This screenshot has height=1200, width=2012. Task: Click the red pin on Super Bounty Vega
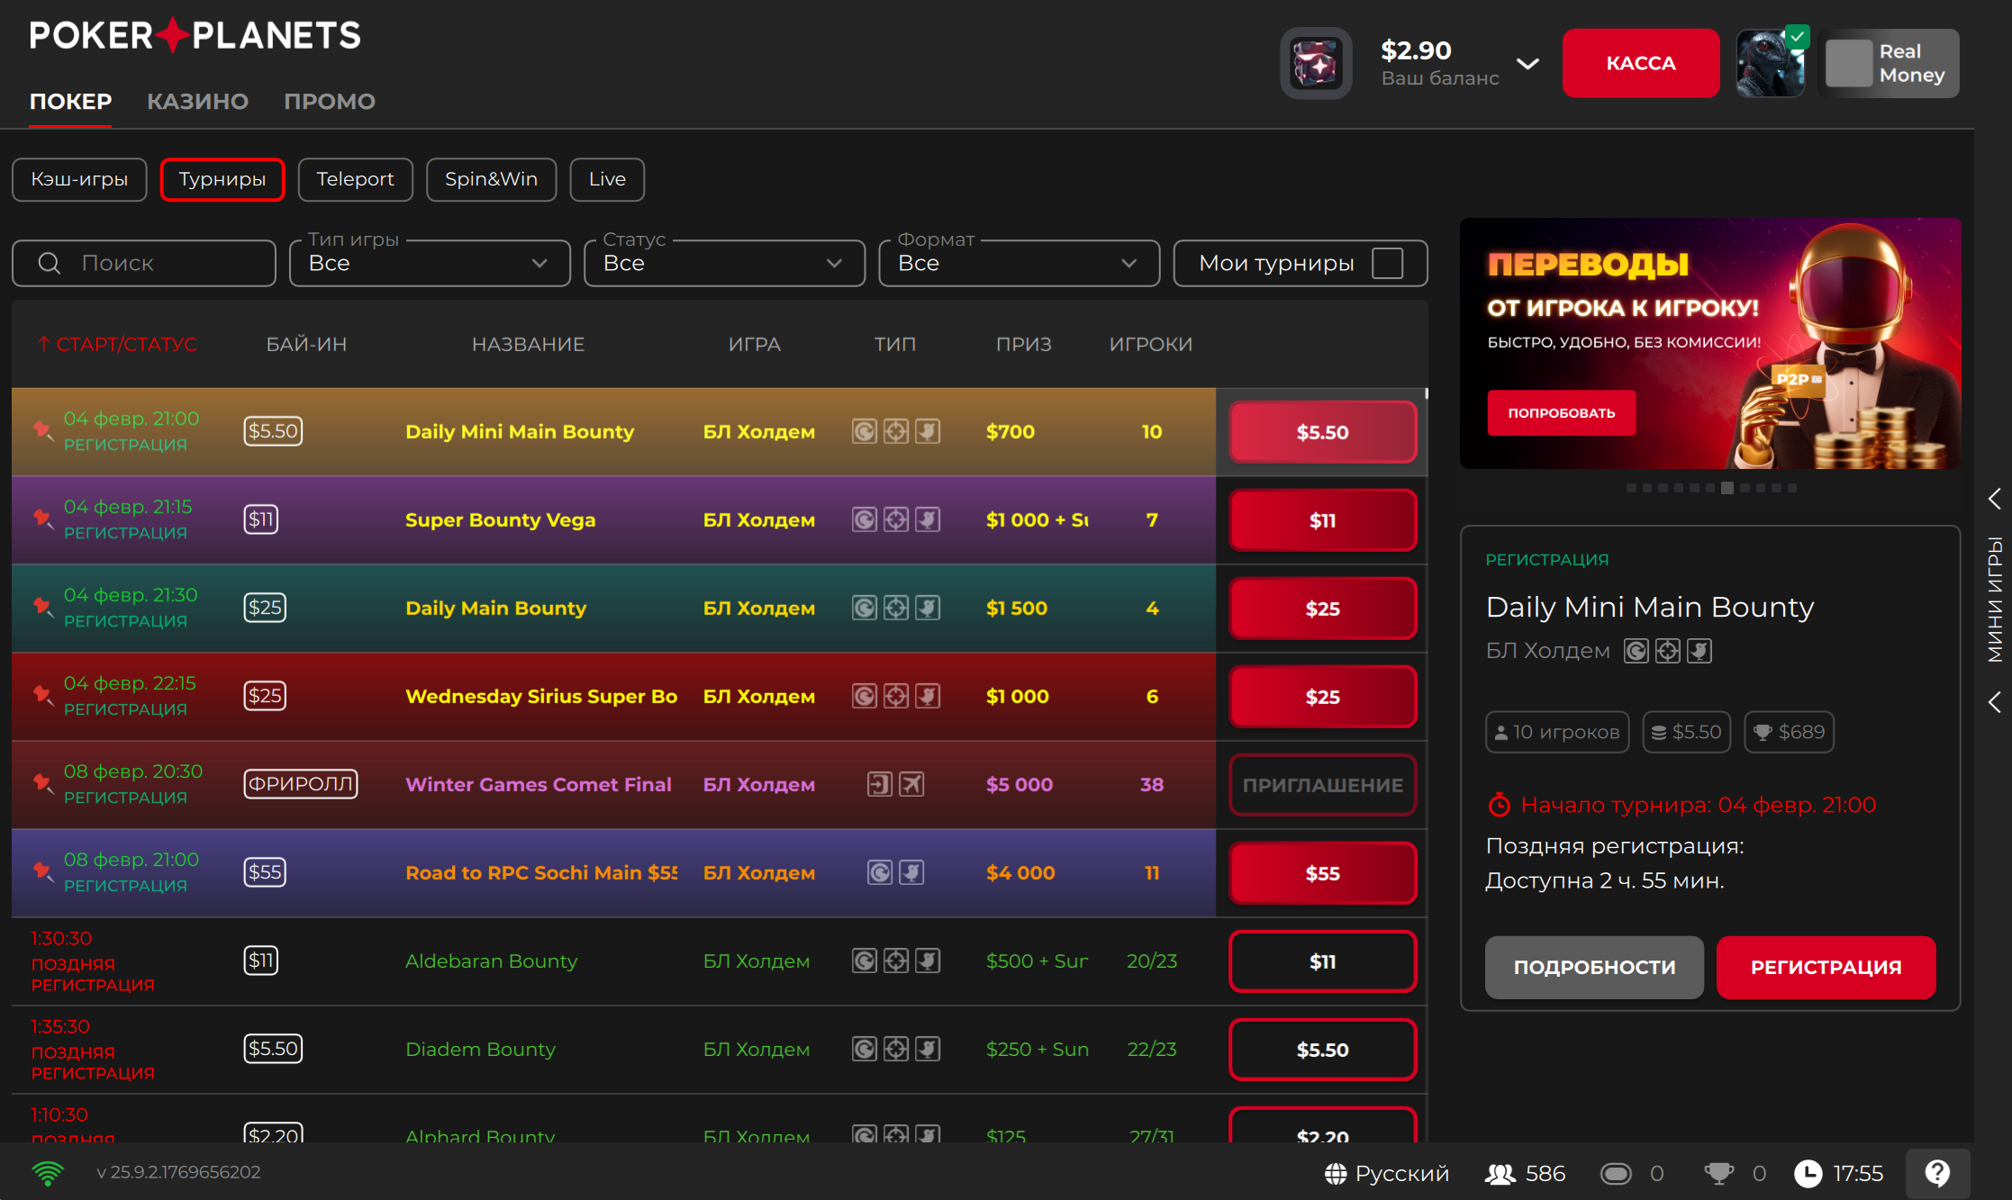click(x=42, y=519)
